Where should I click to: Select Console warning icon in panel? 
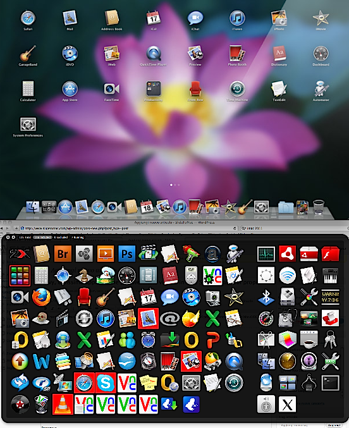(331, 297)
